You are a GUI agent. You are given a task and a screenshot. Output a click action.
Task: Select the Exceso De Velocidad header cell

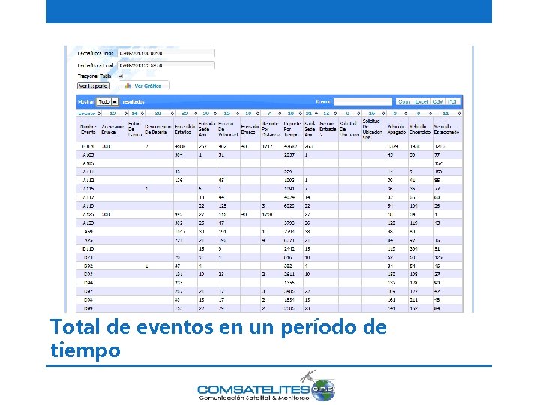[x=228, y=130]
